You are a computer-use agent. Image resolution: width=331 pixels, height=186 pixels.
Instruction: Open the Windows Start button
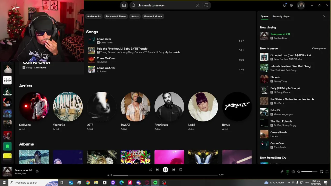pos(4,183)
